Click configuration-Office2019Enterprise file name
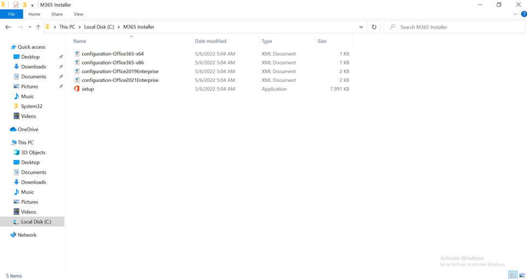Viewport: 527px width, 279px height. 120,71
